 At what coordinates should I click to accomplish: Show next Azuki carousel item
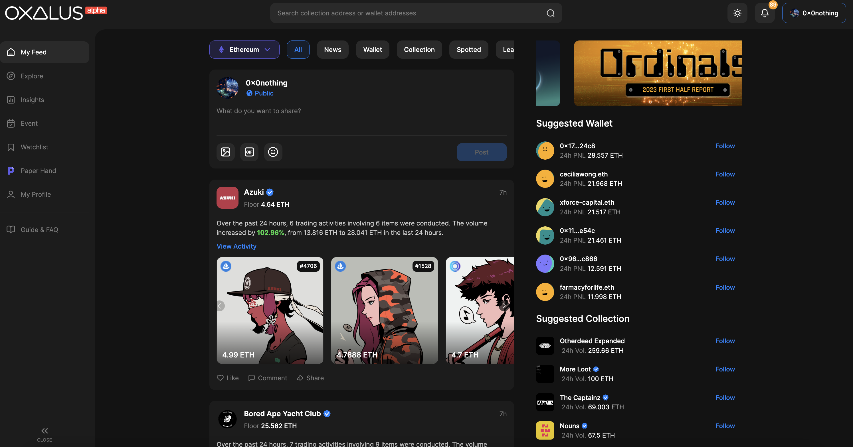coord(504,306)
